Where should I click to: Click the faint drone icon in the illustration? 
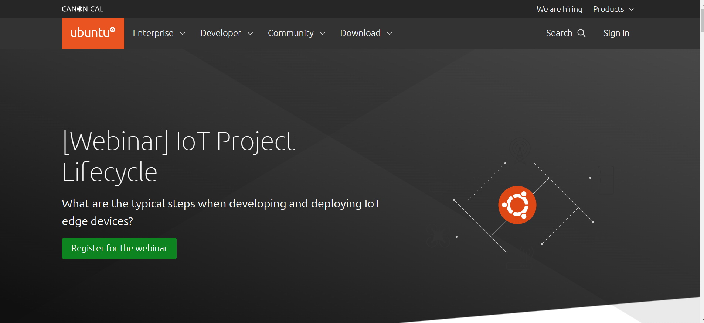pyautogui.click(x=438, y=237)
